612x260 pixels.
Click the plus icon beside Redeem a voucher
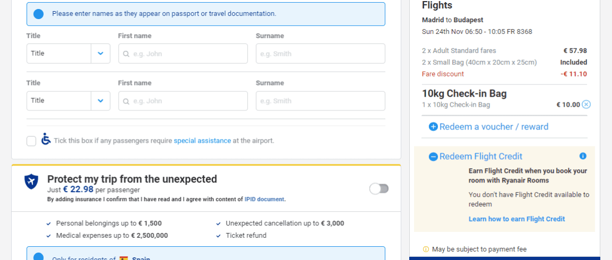pos(433,127)
